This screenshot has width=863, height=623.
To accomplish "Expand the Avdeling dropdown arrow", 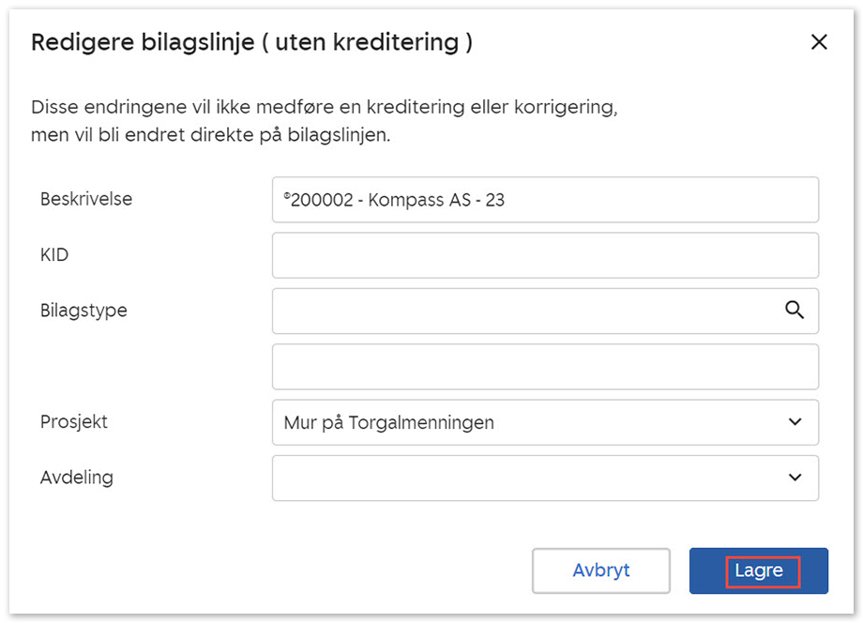I will [x=795, y=478].
